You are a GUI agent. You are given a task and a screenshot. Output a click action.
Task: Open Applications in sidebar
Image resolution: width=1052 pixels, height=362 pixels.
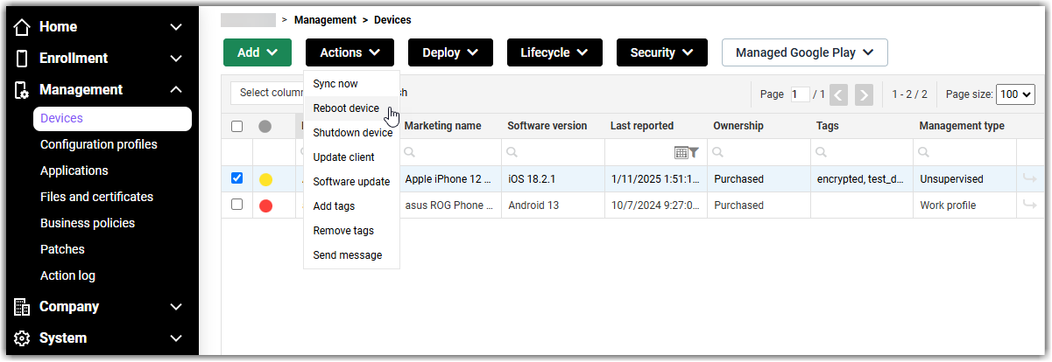(x=74, y=171)
